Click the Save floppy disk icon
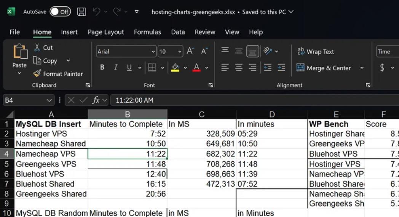Viewport: 399px width, 217px height. click(81, 12)
